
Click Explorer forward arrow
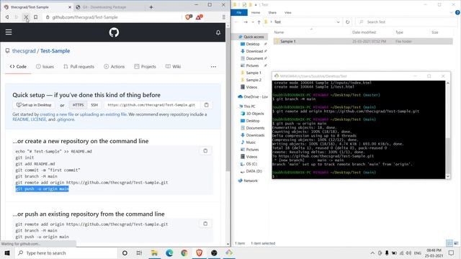point(246,22)
